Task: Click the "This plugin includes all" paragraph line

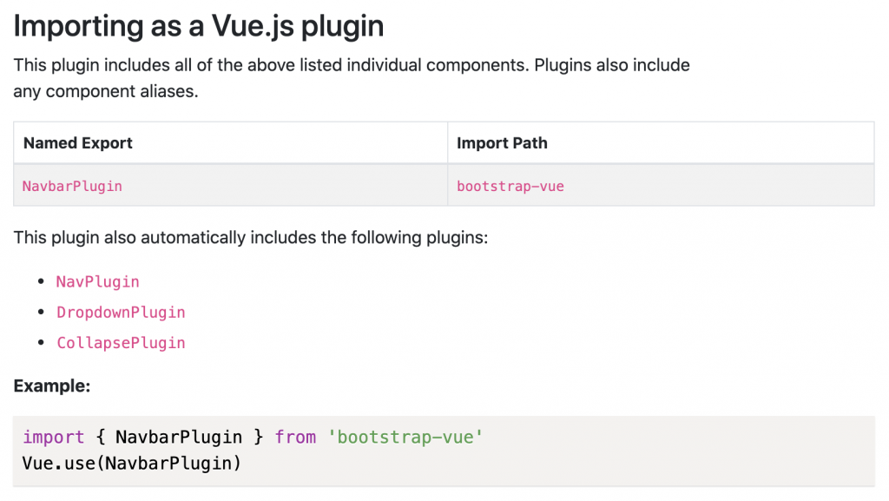Action: 351,65
